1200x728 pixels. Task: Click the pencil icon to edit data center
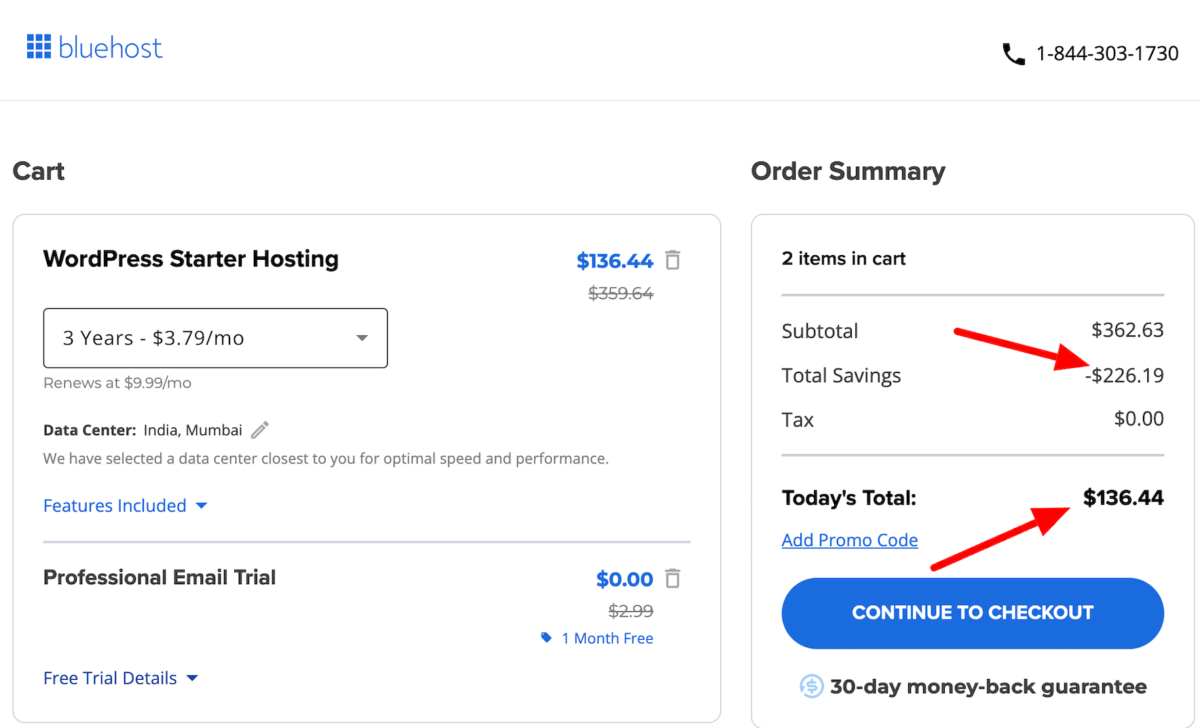click(x=259, y=429)
